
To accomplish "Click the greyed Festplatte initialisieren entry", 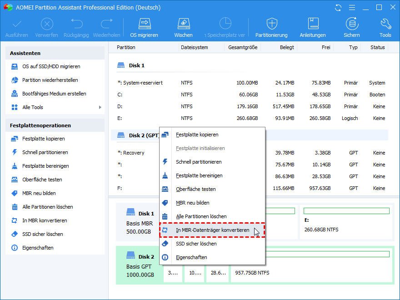I will coord(212,148).
